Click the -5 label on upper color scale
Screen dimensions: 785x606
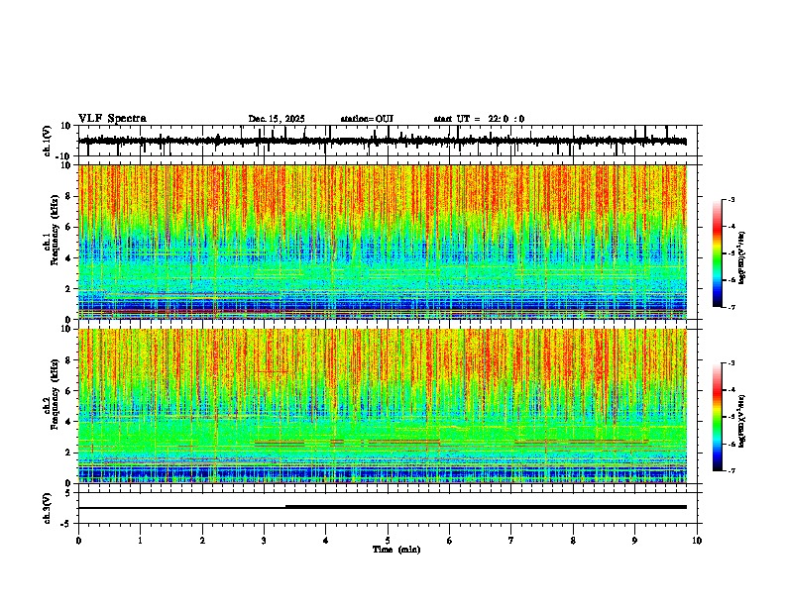click(x=730, y=253)
